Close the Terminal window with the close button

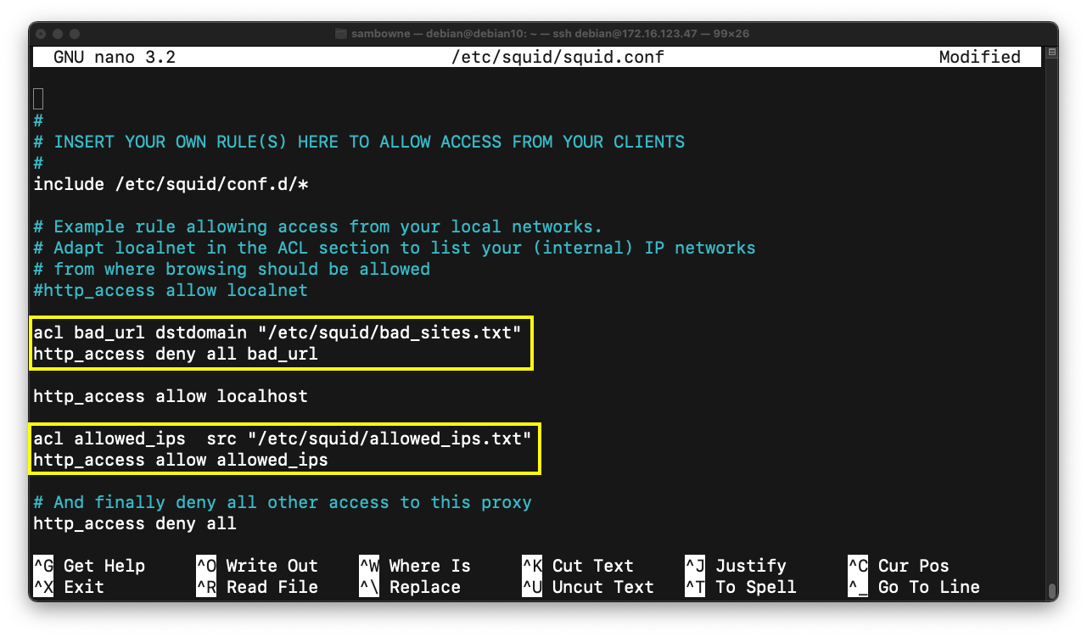(42, 34)
